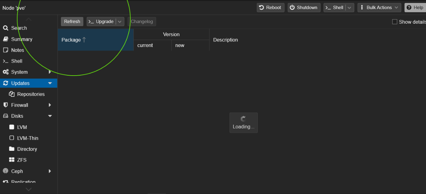Collapse the Disks submenu arrow
426x194 pixels.
50,116
